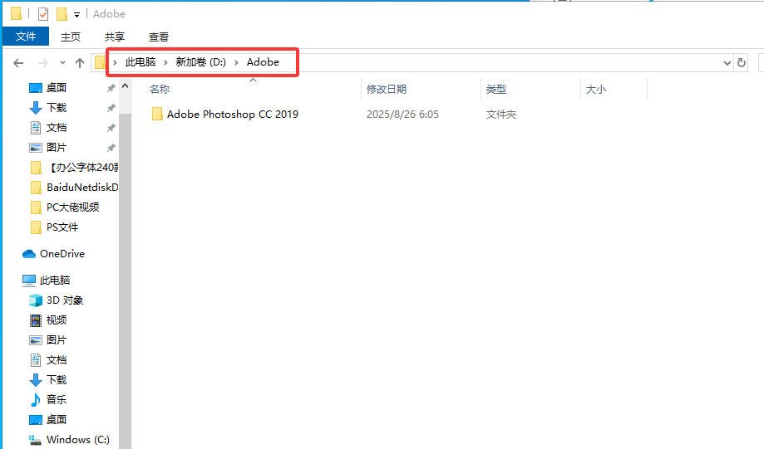Screen dimensions: 764x449
Task: Switch to the 查看 tab
Action: click(x=158, y=37)
